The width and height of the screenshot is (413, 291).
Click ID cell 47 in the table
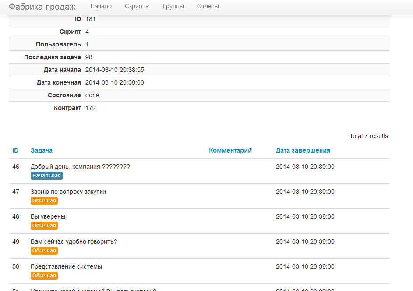pyautogui.click(x=16, y=192)
